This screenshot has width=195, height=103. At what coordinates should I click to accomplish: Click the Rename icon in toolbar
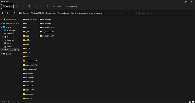(x=35, y=6)
